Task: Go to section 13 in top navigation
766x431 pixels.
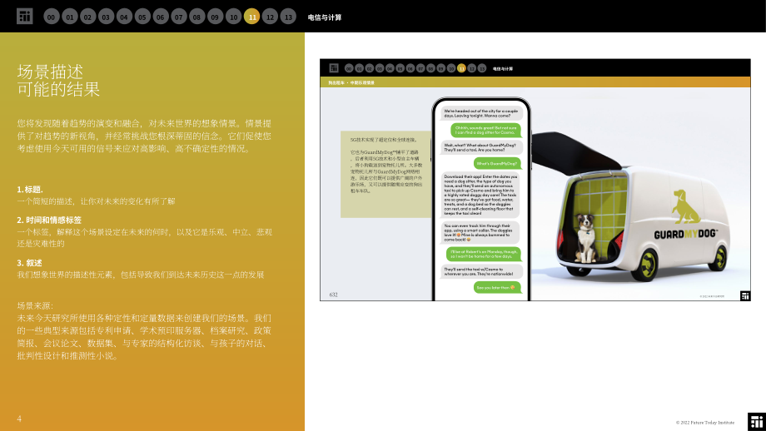Action: tap(288, 17)
